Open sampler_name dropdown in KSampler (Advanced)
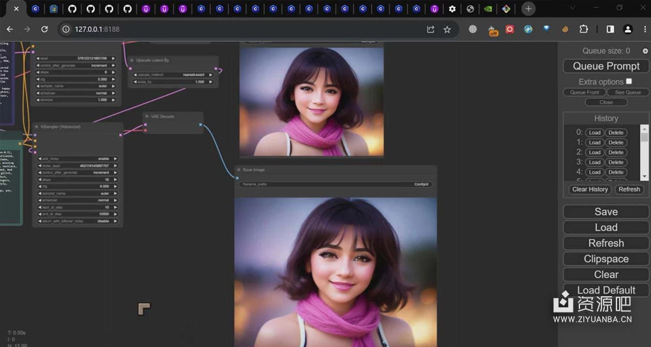Viewport: 651px width, 347px height. pyautogui.click(x=77, y=193)
